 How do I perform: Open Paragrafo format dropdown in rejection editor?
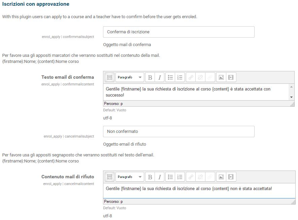click(130, 177)
